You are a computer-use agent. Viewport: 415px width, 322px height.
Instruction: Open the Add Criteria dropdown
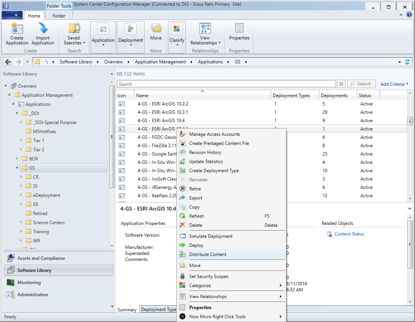point(394,84)
